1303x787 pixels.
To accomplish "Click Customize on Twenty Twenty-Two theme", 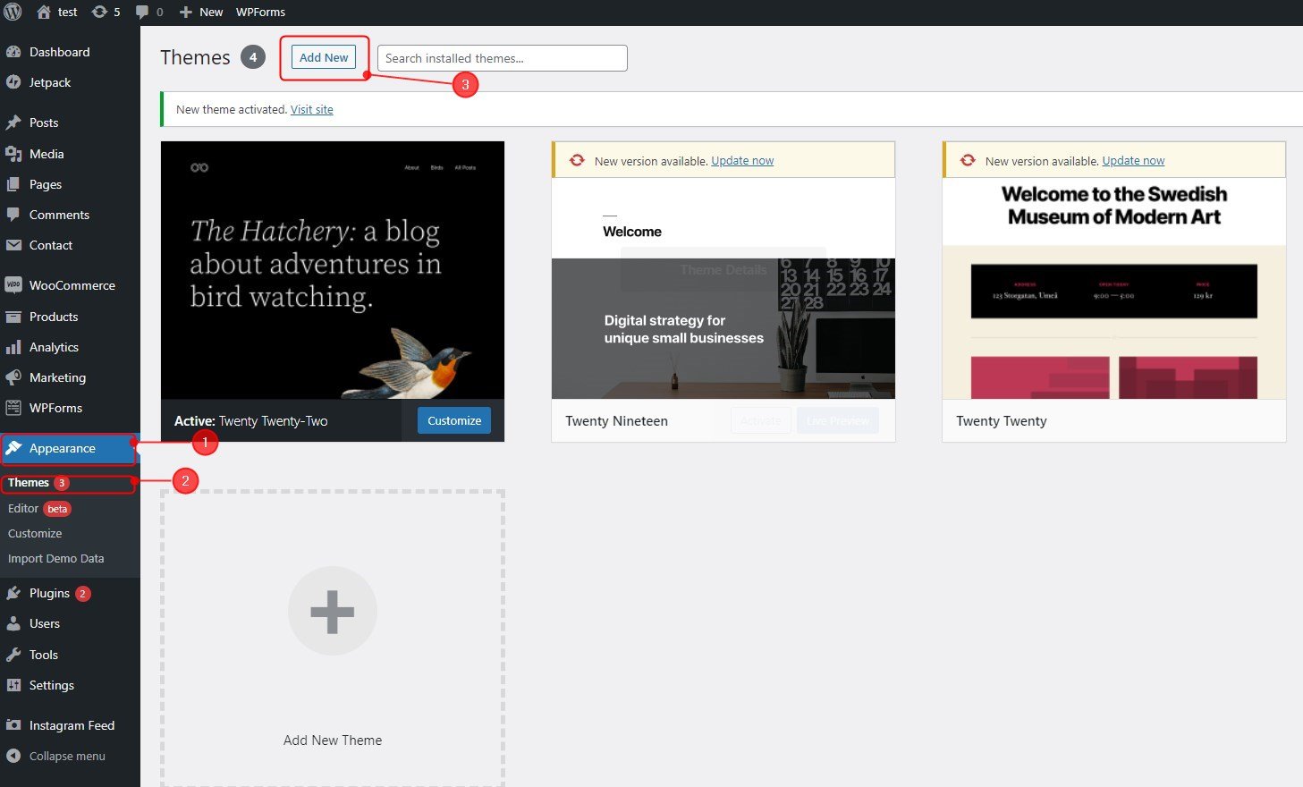I will pos(454,420).
